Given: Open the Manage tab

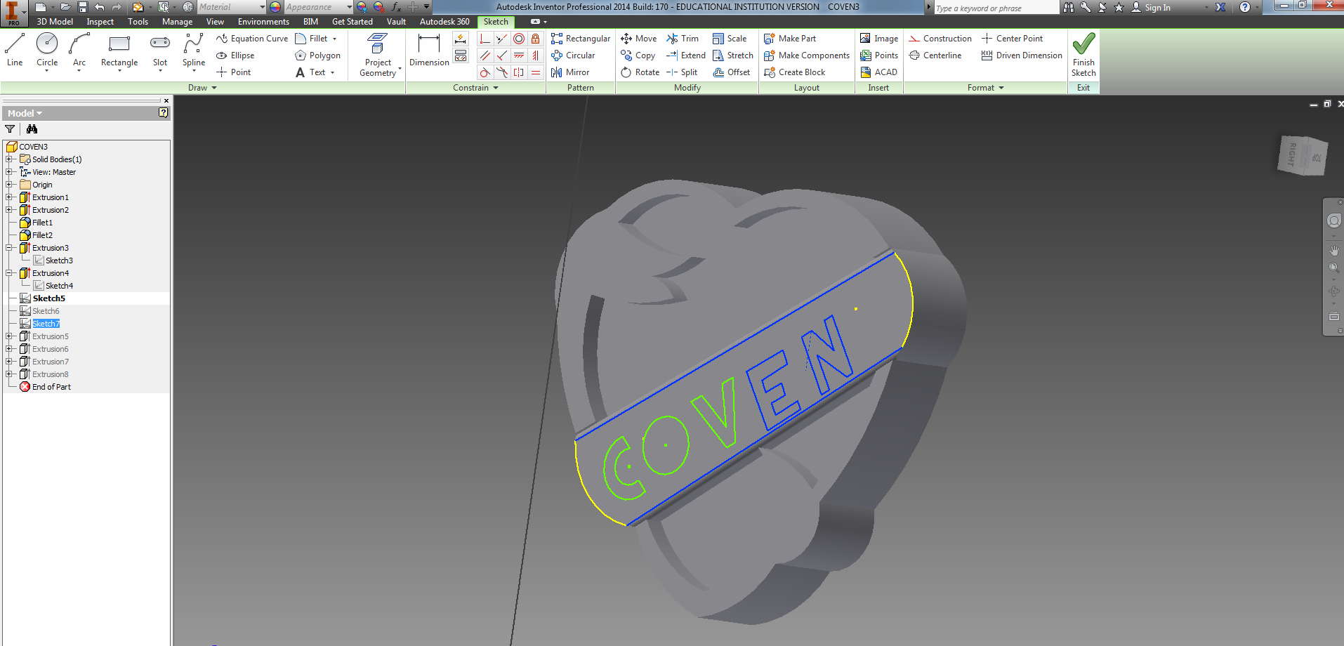Looking at the screenshot, I should tap(177, 22).
